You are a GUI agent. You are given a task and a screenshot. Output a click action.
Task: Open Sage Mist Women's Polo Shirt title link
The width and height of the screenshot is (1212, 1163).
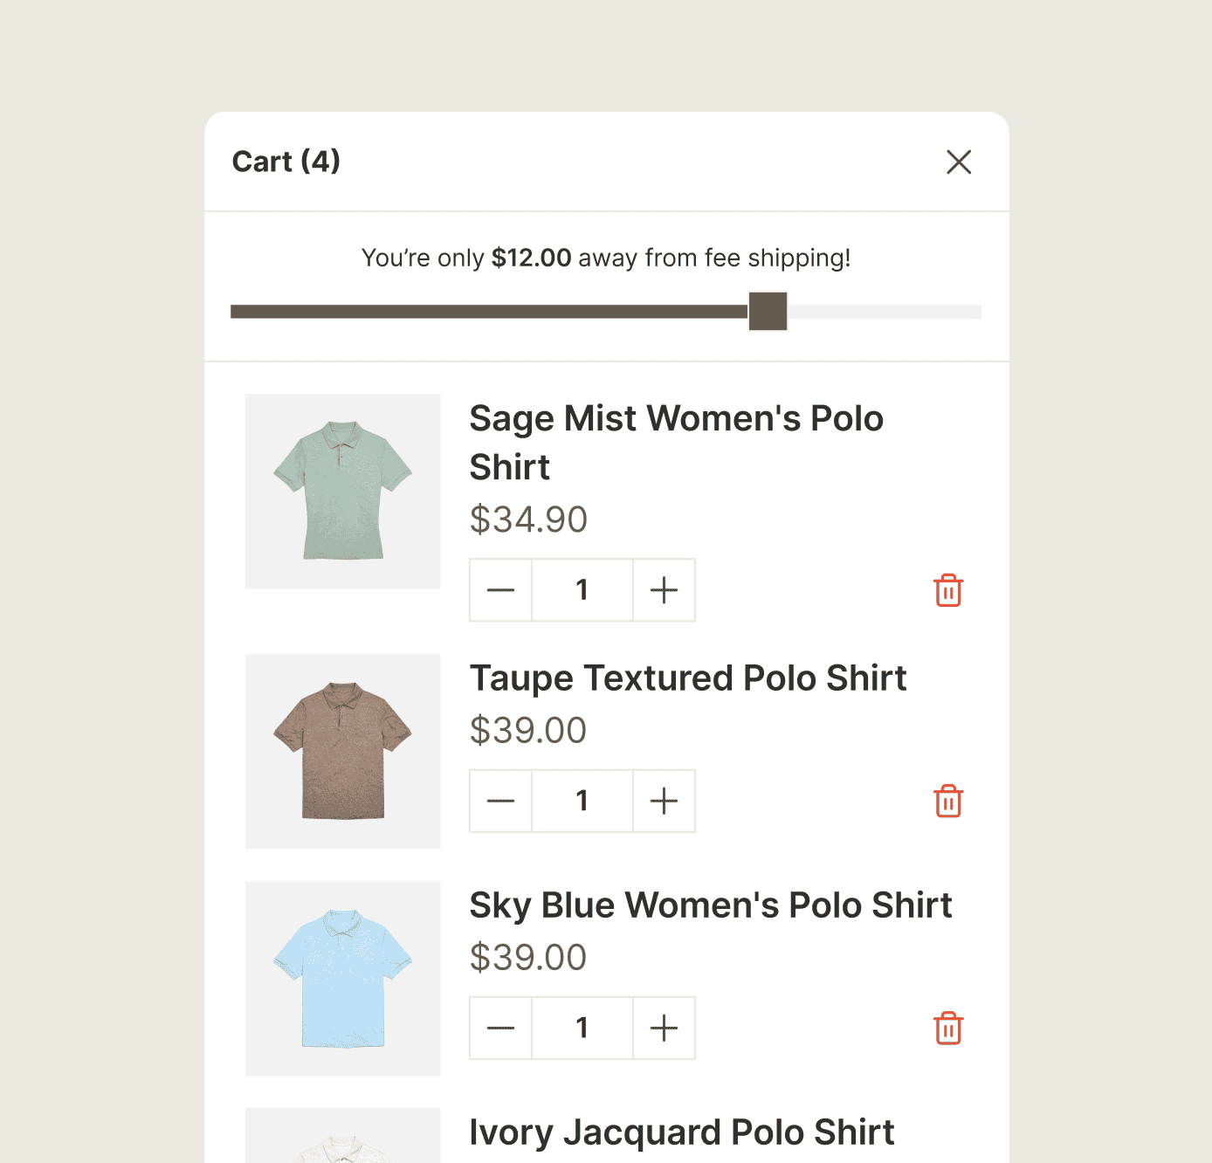click(677, 443)
